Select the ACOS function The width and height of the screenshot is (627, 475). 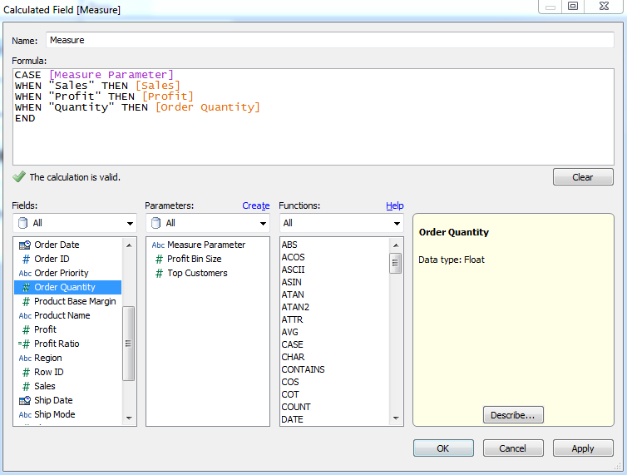point(293,257)
